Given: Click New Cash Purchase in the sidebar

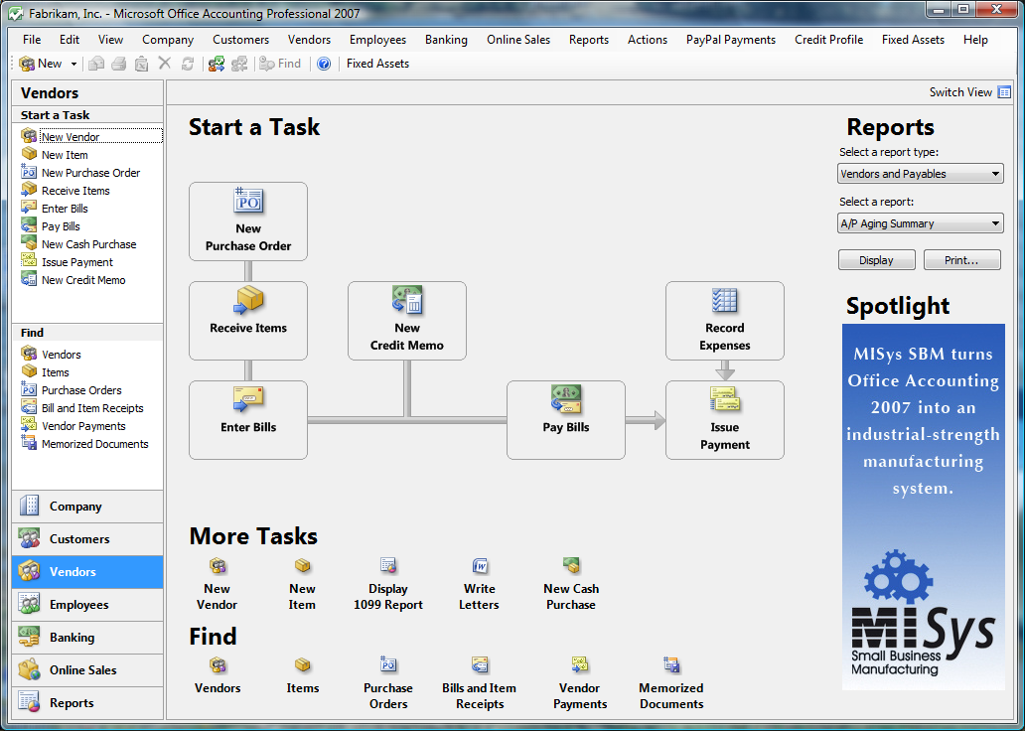Looking at the screenshot, I should [89, 244].
